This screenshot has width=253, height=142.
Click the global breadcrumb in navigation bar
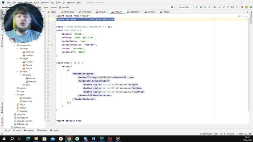pyautogui.click(x=54, y=7)
